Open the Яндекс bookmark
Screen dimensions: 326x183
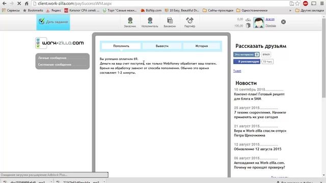(x=53, y=10)
